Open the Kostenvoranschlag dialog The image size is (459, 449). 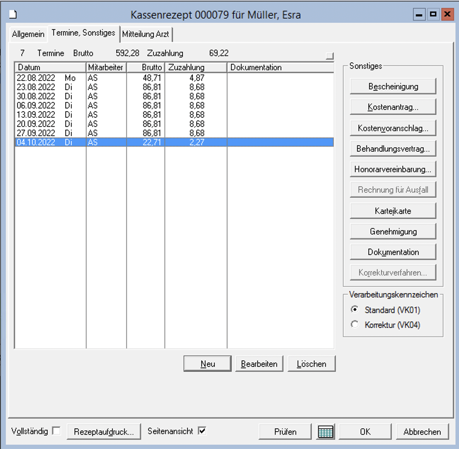[x=393, y=128]
